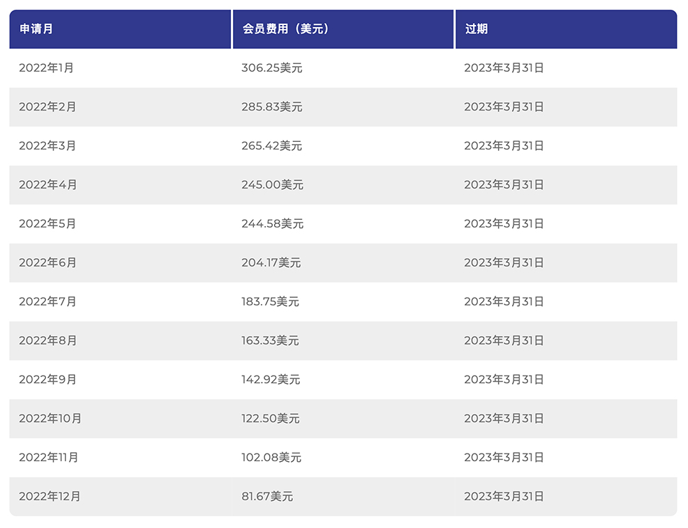Screen dimensions: 688x528
Task: Select the 2022年6月 cell
Action: [47, 263]
